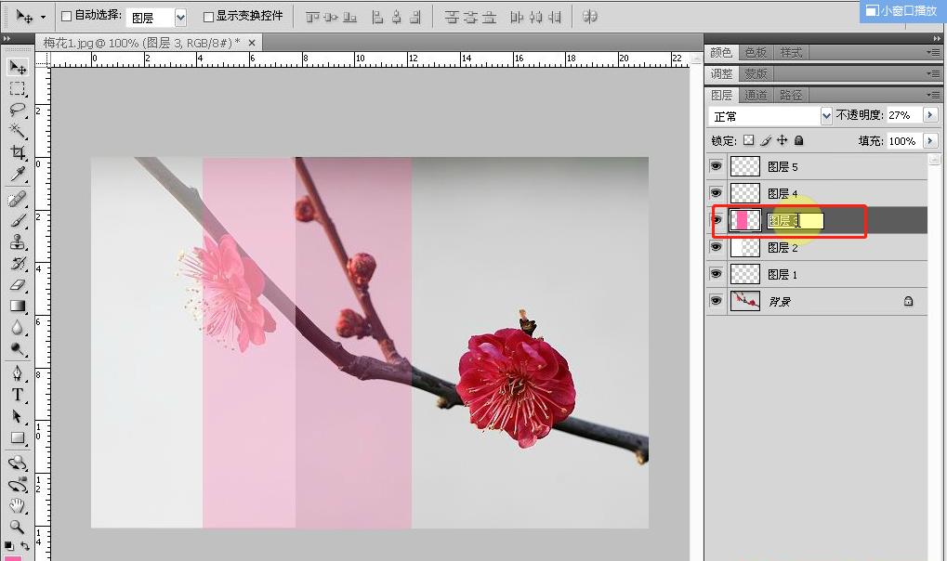Select the Eraser tool

tap(18, 285)
